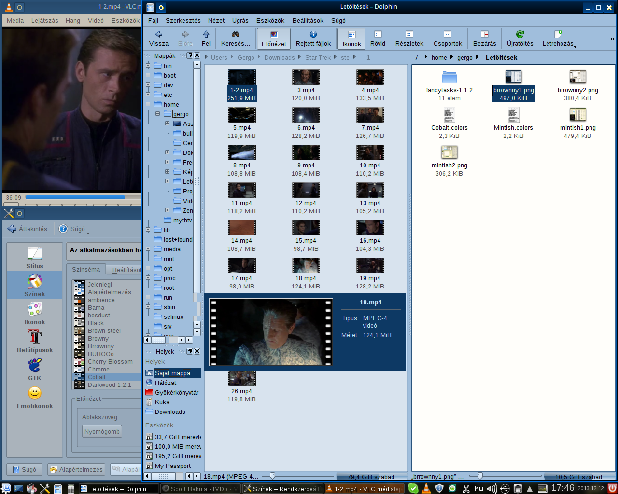Switch to Részletek details view
The image size is (618, 494).
click(409, 39)
